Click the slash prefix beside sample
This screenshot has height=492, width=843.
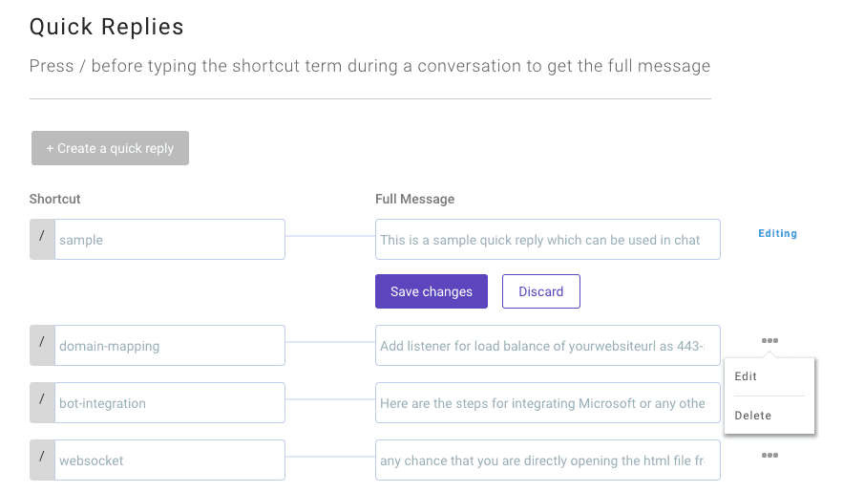[42, 239]
